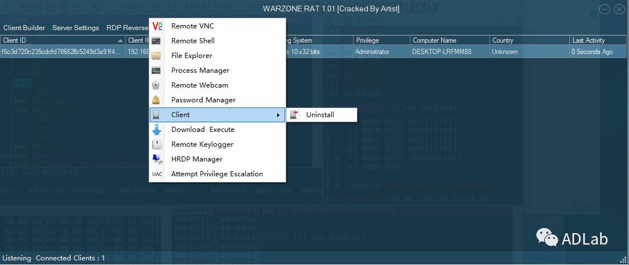The width and height of the screenshot is (629, 265).
Task: Click the Remote Webcam camera icon
Action: click(157, 85)
